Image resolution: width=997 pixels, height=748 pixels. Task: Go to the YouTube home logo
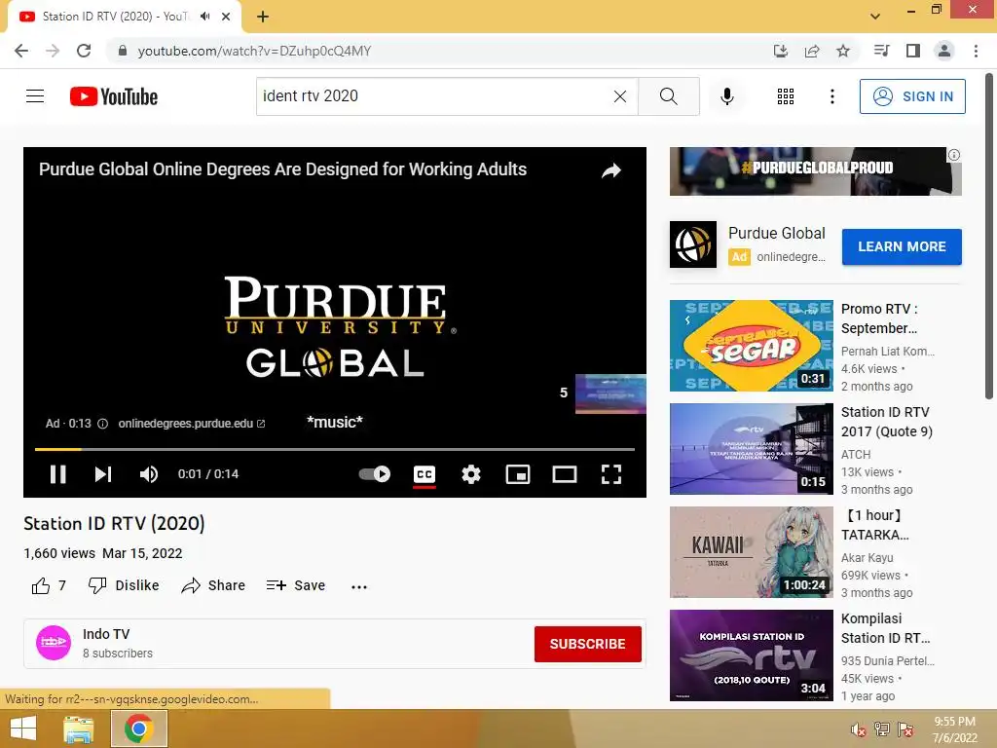114,96
